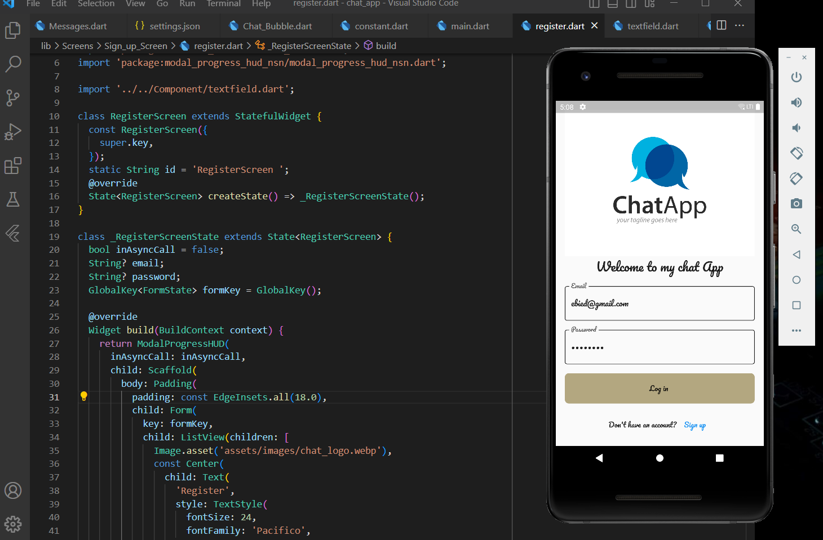Click the Email input field showing ebied@gmail.com

click(659, 304)
